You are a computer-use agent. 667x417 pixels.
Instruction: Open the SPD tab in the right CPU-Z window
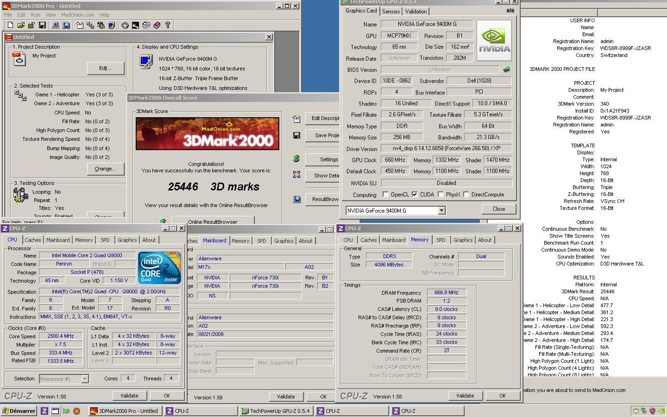[441, 240]
